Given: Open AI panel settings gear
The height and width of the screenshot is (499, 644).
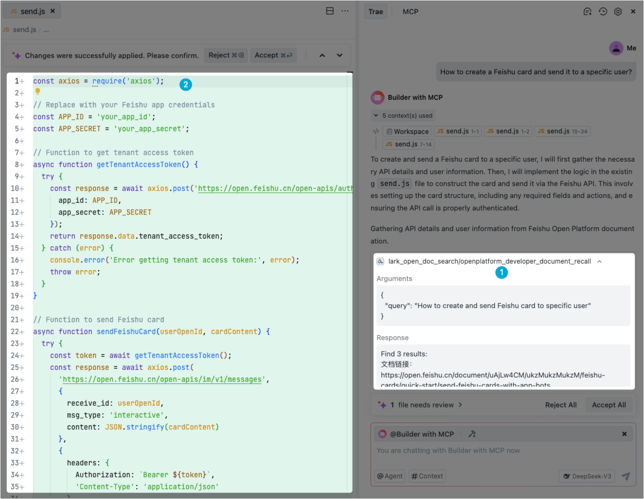Looking at the screenshot, I should (x=618, y=11).
